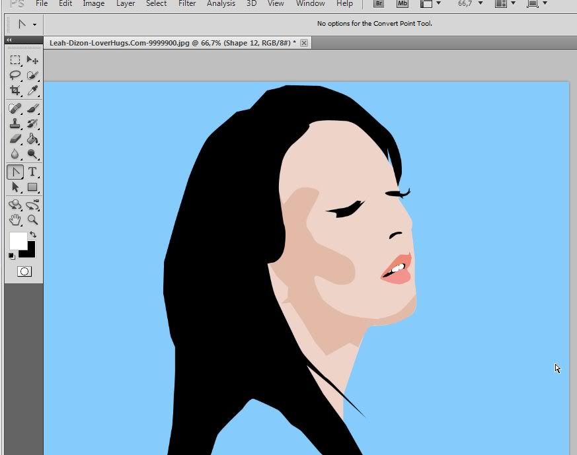Open the Layer menu
Viewport: 577px width, 455px height.
126,4
